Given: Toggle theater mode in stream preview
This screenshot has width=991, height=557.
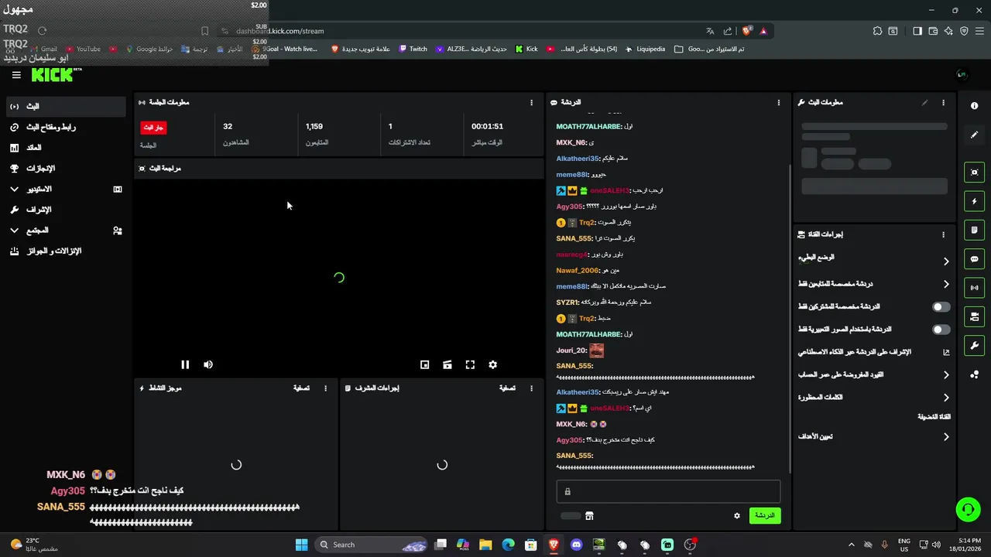Looking at the screenshot, I should 447,364.
